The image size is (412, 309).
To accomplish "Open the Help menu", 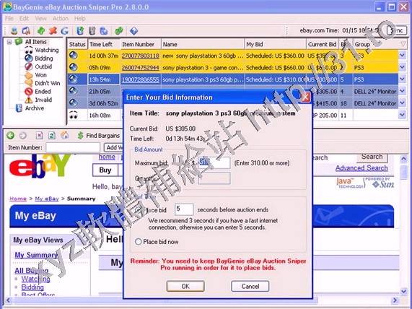I will pyautogui.click(x=79, y=19).
